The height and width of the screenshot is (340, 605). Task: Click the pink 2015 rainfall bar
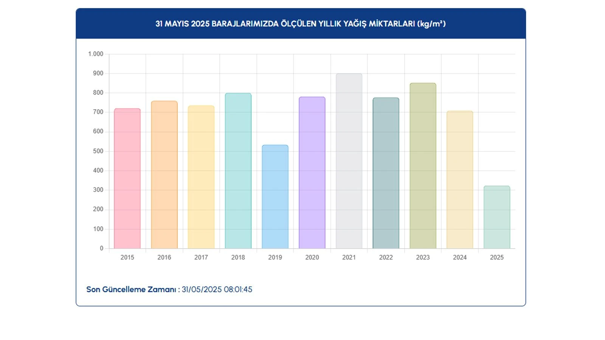tap(127, 179)
